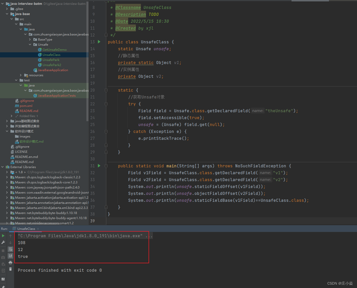Click the java.exe command line in console
The width and height of the screenshot is (357, 288).
click(x=85, y=236)
